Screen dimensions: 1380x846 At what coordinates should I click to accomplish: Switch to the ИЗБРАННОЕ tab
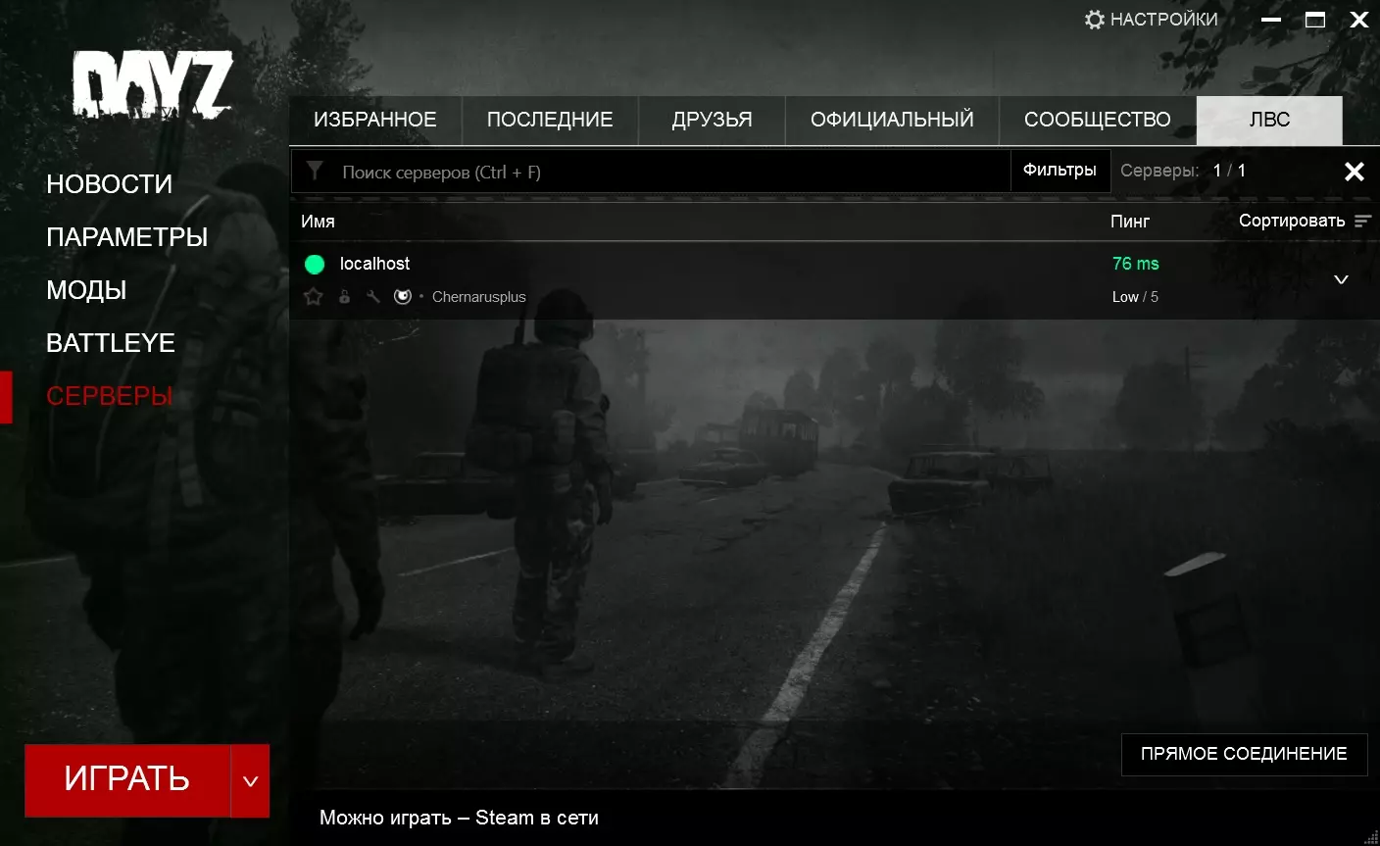pyautogui.click(x=375, y=120)
